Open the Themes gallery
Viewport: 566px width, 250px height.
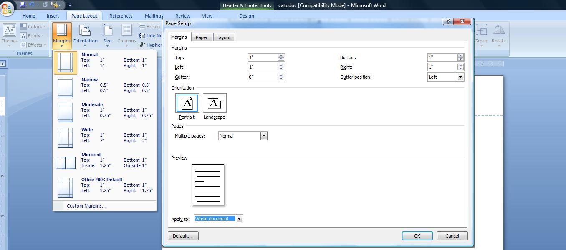[9, 35]
